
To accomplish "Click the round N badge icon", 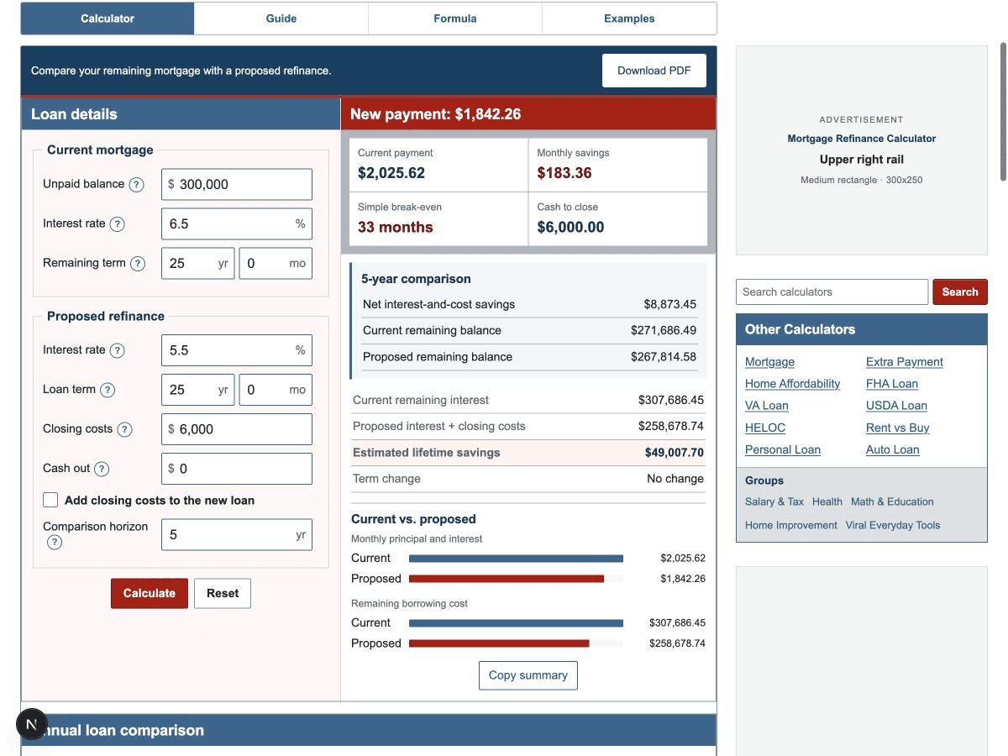I will pos(32,724).
